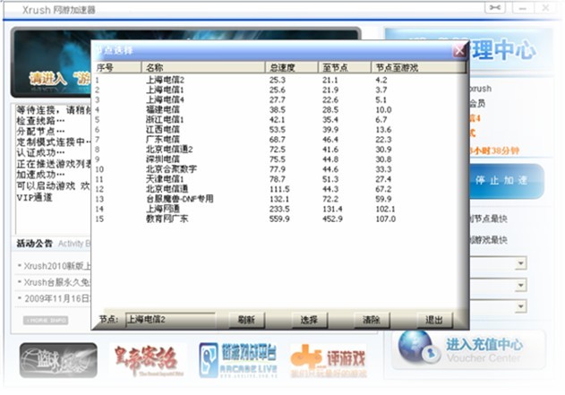This screenshot has height=395, width=565.
Task: Click the 节点 input field
Action: 170,320
